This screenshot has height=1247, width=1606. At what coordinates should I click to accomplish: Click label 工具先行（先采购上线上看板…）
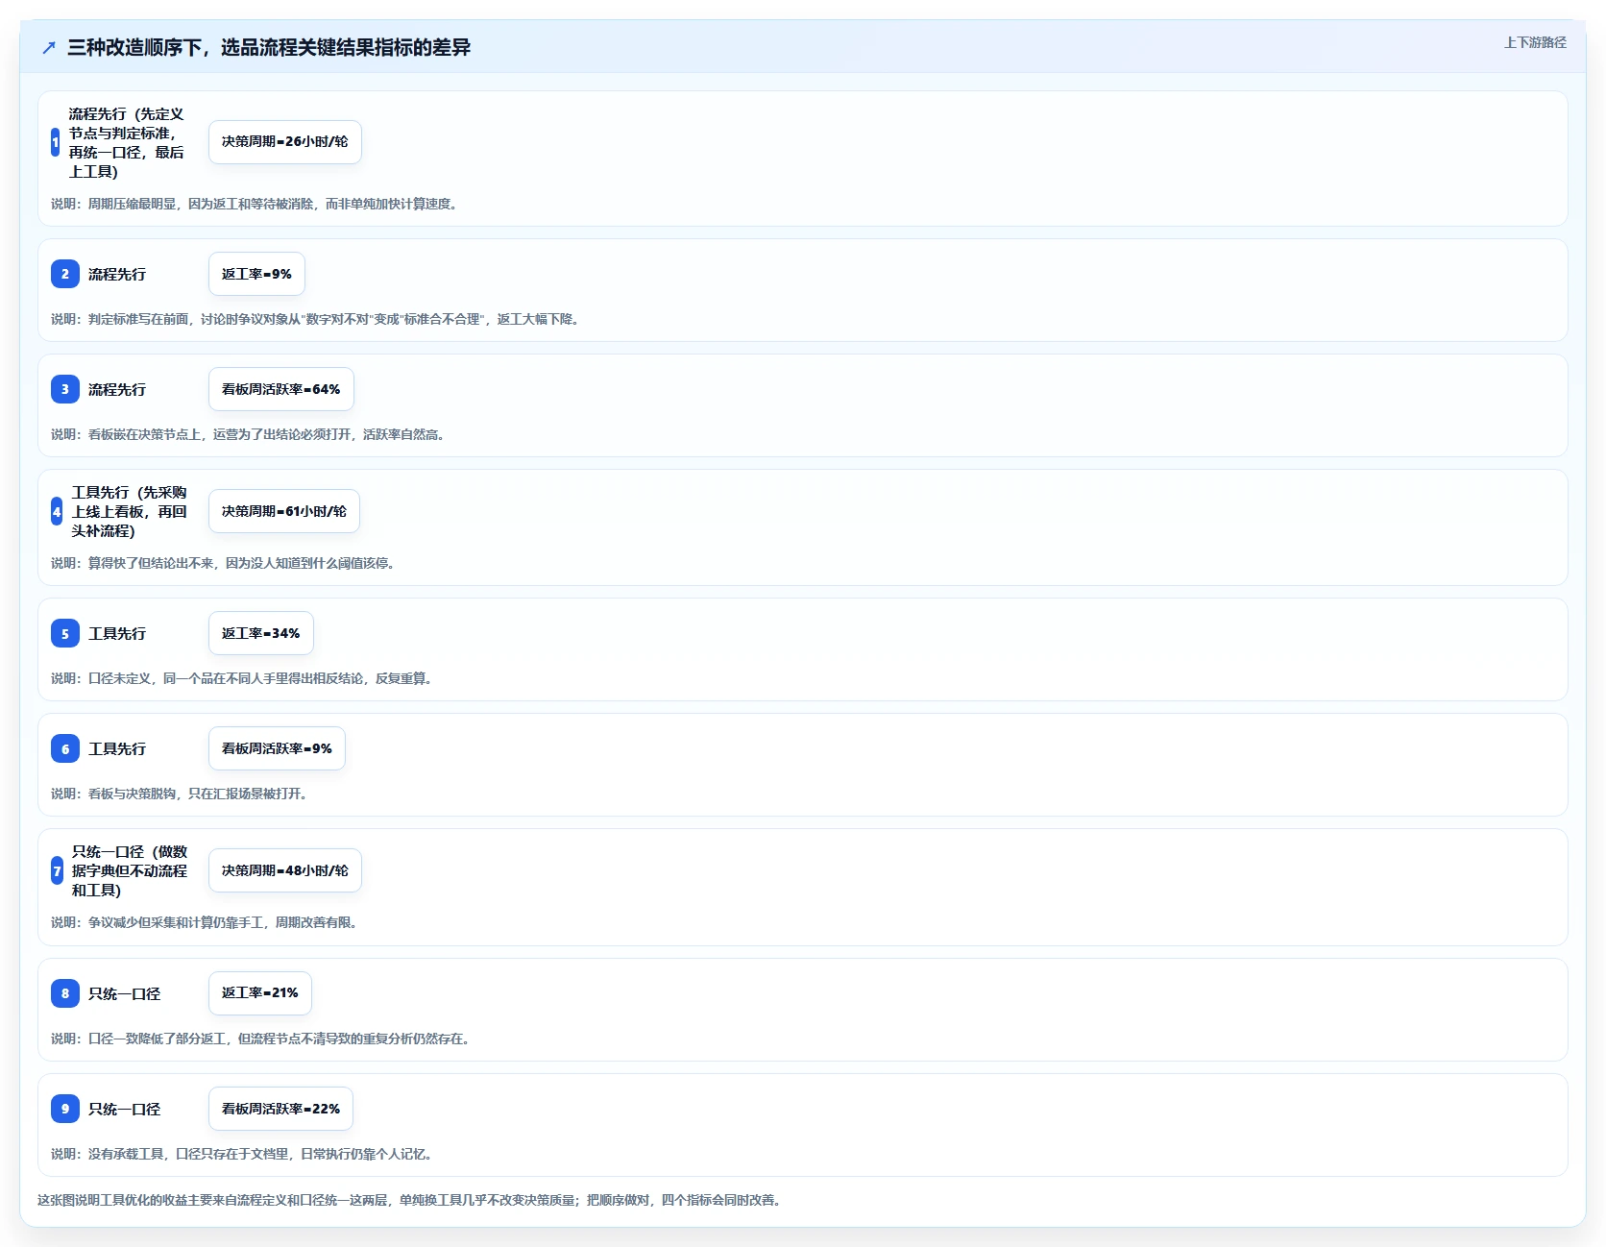[130, 511]
